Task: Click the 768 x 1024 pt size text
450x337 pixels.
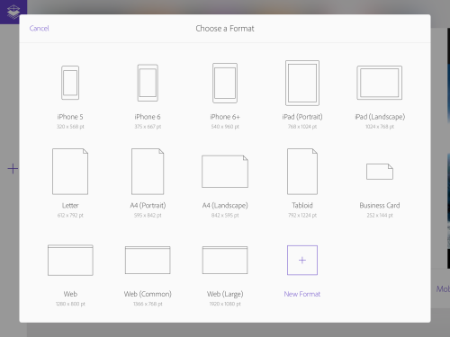Action: [x=302, y=127]
